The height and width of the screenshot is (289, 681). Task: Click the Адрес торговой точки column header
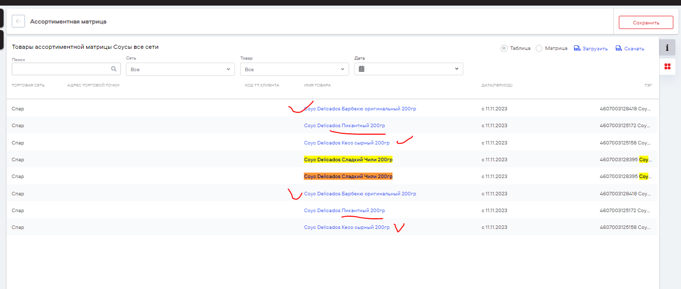[x=93, y=85]
